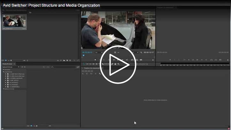Switch to the Media Browser tab
Image resolution: width=231 pixels, height=130 pixels.
pos(7,64)
